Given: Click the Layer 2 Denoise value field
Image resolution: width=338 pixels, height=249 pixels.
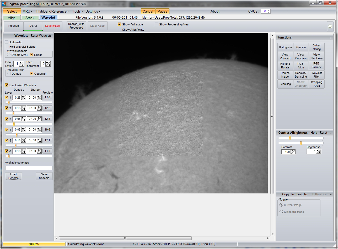Looking at the screenshot, I should pyautogui.click(x=17, y=108).
